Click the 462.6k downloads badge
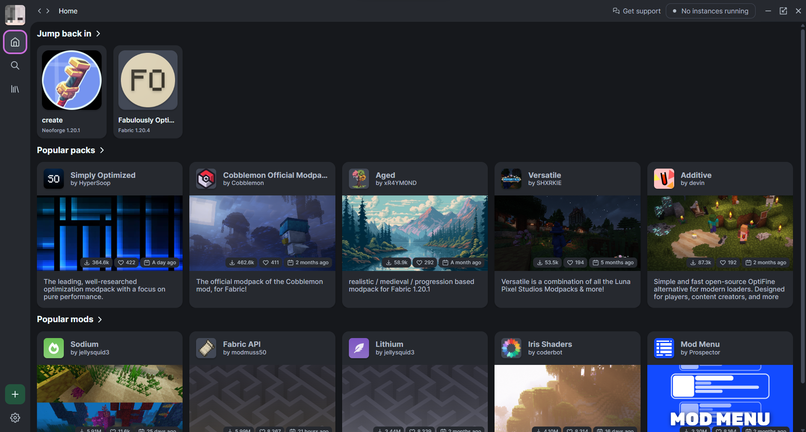806x432 pixels. point(241,263)
